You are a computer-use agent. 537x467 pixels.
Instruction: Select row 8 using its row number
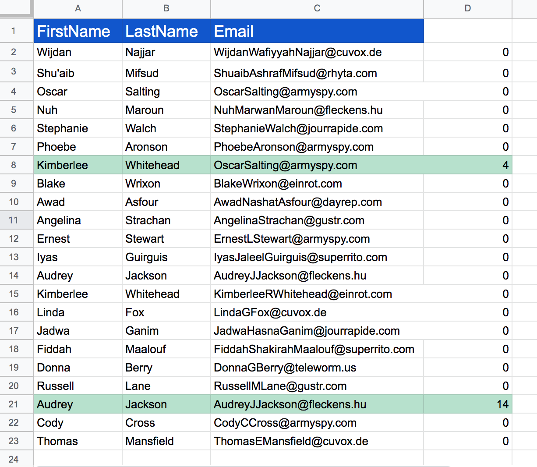[x=17, y=165]
